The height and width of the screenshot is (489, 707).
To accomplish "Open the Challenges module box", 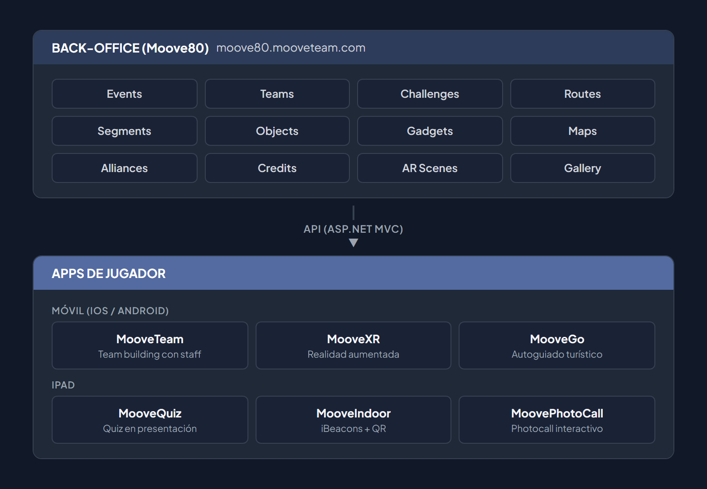I will (x=430, y=94).
